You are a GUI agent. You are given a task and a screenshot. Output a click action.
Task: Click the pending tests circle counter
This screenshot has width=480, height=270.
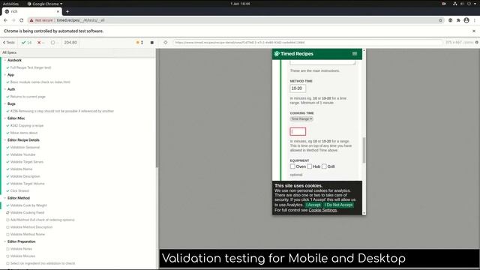click(x=55, y=43)
